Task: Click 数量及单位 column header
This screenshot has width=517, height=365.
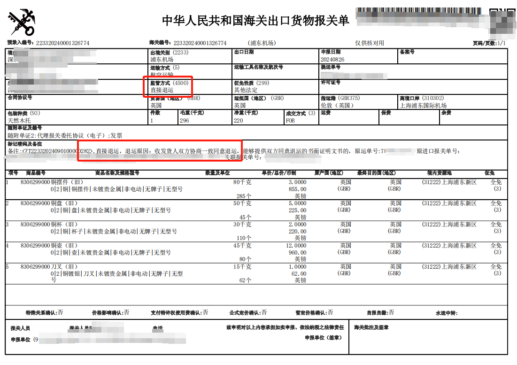Action: click(217, 173)
